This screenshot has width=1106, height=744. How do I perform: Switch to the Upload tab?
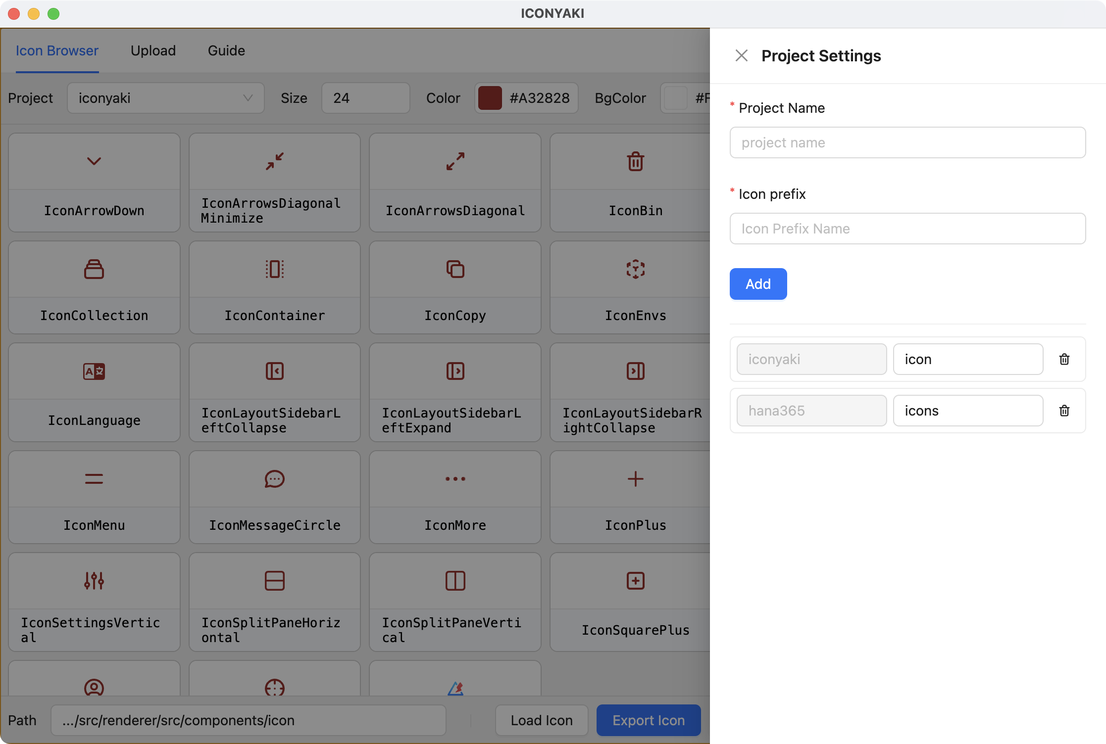pyautogui.click(x=153, y=51)
